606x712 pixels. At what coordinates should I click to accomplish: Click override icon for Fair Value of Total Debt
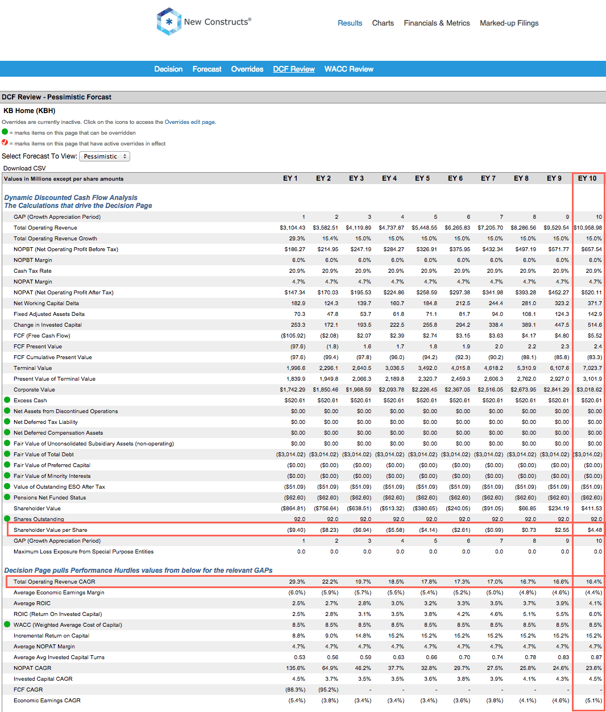(7, 454)
